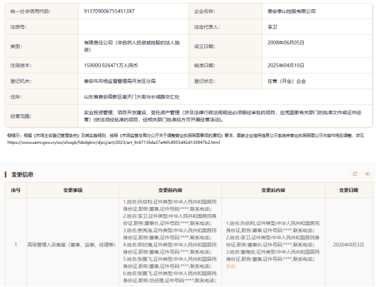Toggle the eye icon in the 变更信息 header
The image size is (376, 287).
click(x=367, y=174)
